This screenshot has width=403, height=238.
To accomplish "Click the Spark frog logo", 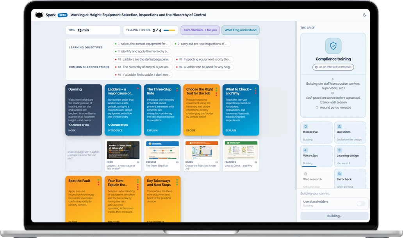I will (39, 15).
